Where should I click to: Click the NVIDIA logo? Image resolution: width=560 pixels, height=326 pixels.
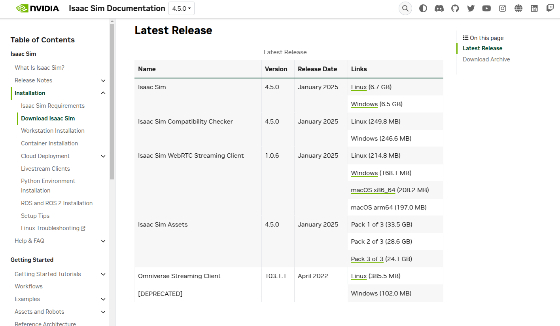click(38, 8)
